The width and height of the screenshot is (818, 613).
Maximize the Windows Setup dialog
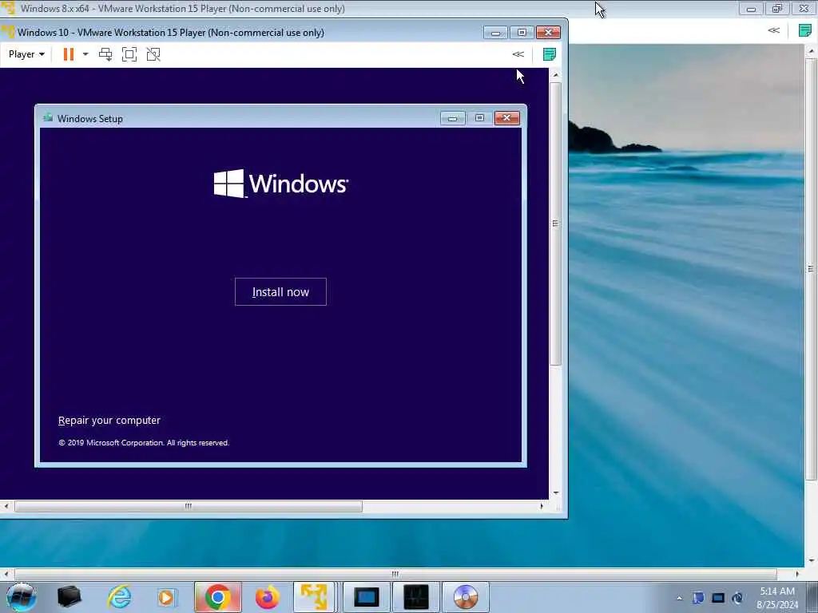tap(479, 118)
